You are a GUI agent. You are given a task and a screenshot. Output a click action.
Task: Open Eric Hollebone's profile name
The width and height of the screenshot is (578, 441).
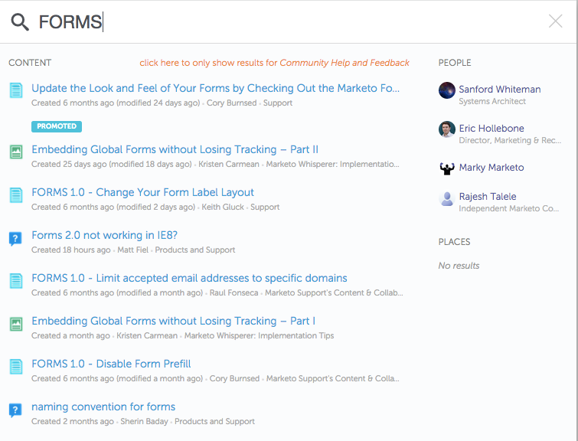click(x=491, y=129)
